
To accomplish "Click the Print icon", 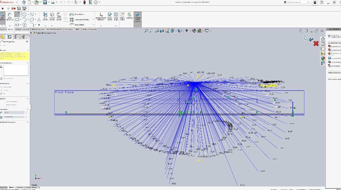I will pyautogui.click(x=53, y=2).
